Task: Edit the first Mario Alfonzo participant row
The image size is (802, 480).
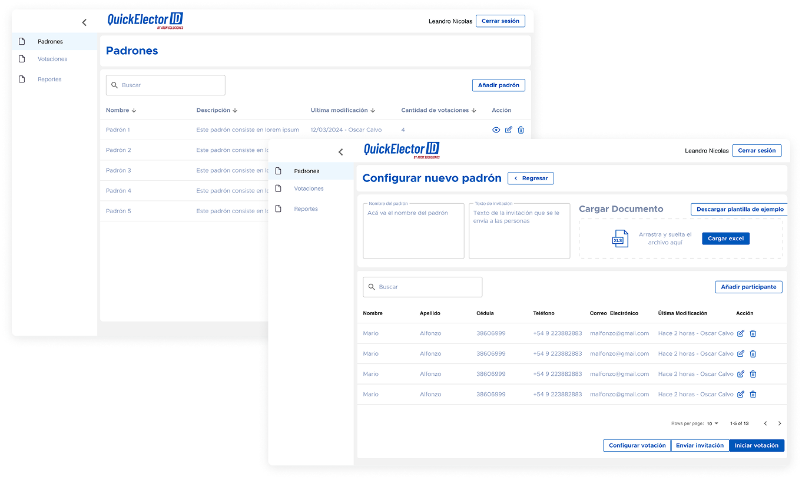Action: [x=741, y=333]
